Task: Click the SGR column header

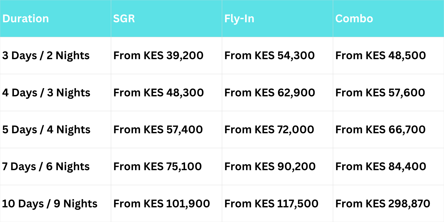Action: pos(124,19)
